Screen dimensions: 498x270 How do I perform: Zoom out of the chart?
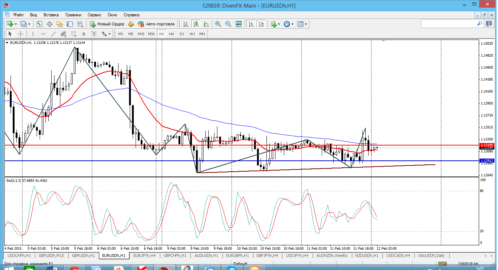(x=228, y=24)
